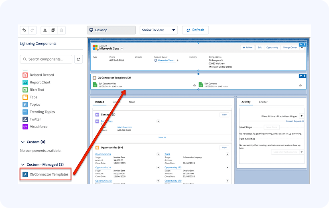
Task: Download the Edit Contacts template file
Action: (x=300, y=85)
